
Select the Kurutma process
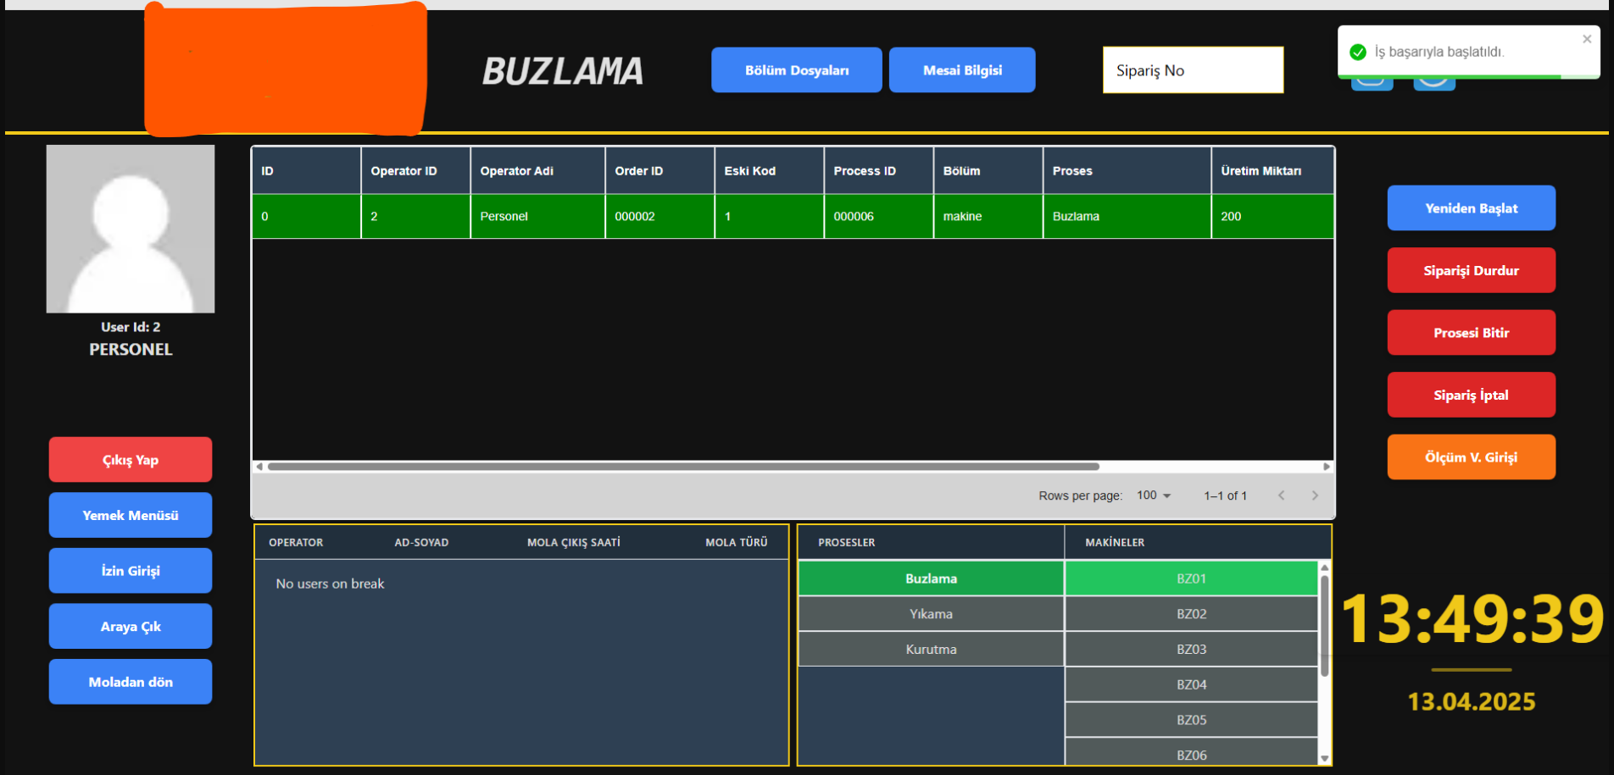(x=930, y=650)
